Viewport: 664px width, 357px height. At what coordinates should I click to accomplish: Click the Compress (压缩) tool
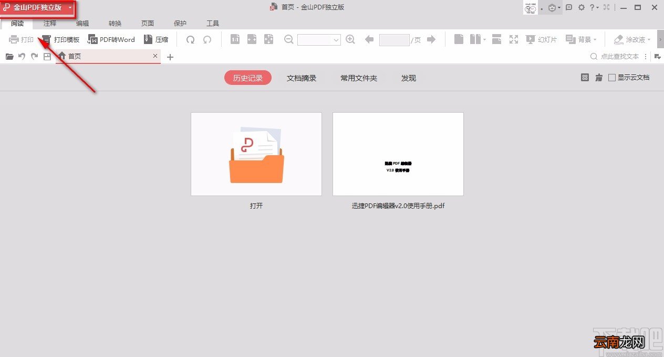click(x=156, y=39)
